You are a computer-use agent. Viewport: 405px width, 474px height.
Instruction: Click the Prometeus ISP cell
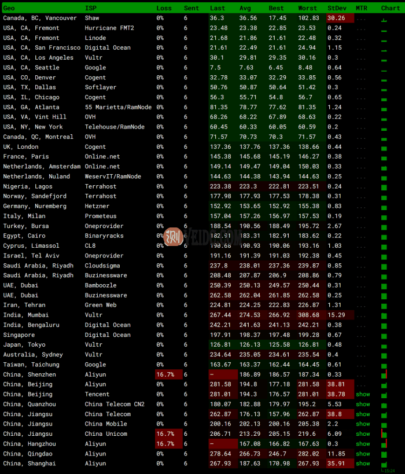(100, 216)
